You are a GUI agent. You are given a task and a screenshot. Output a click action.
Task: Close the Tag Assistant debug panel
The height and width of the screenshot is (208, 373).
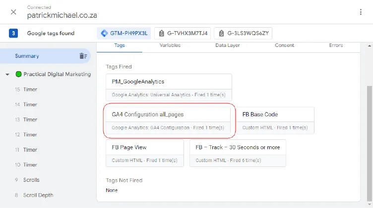13,12
